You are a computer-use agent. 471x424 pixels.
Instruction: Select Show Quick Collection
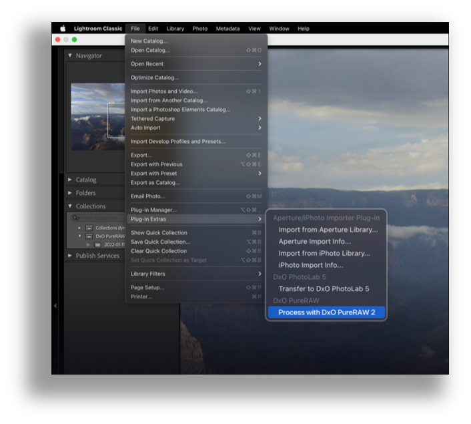[196, 233]
